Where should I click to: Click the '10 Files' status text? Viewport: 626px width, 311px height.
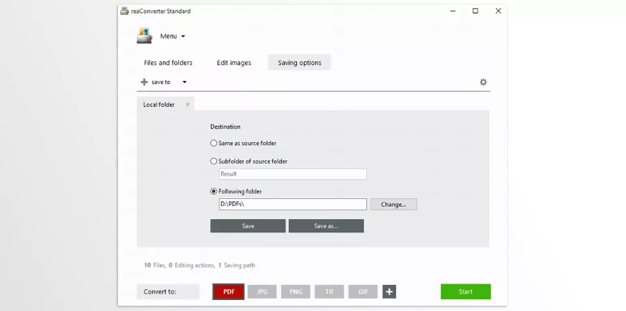point(155,265)
